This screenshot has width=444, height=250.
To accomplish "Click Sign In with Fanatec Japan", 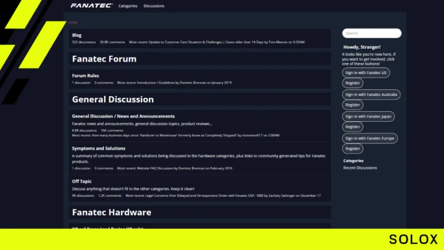I will coord(369,116).
